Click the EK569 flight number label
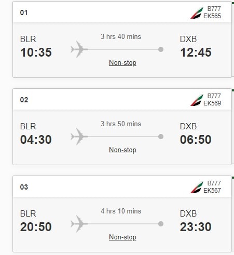This screenshot has width=234, height=255. tap(212, 103)
